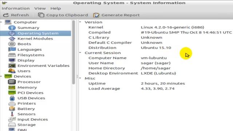Open the Languages entry
Viewport: 233px width, 131px height.
pyautogui.click(x=29, y=49)
